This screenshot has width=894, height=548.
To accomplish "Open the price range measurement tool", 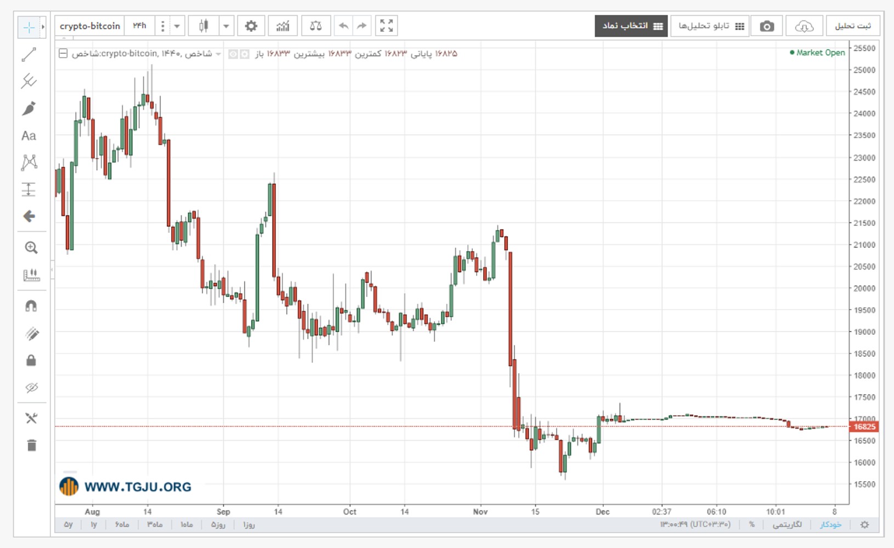I will (x=29, y=189).
